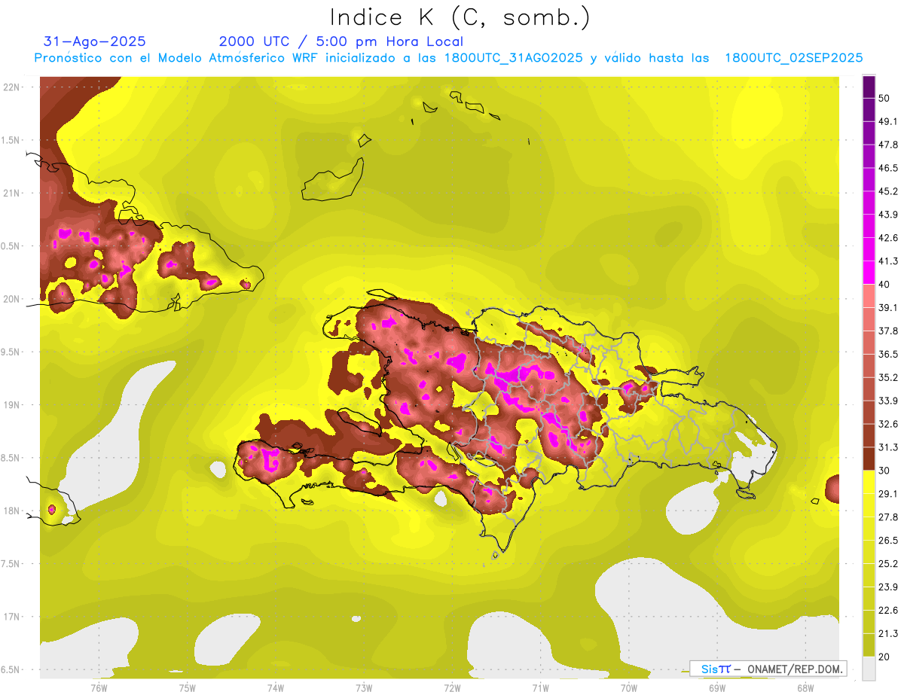Click the "71W" longitude label
This screenshot has width=904, height=698.
[x=540, y=687]
